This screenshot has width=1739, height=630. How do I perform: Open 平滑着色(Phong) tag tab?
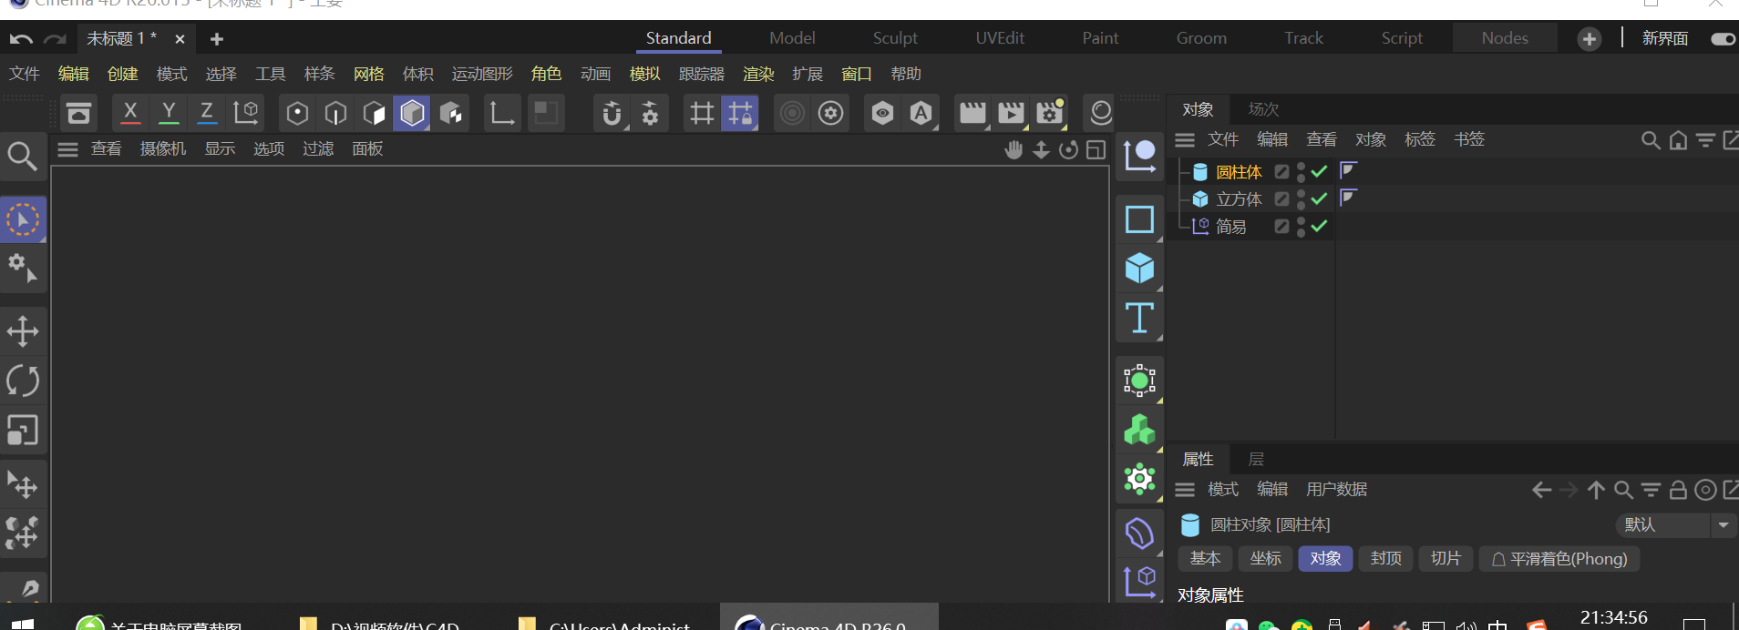1559,559
